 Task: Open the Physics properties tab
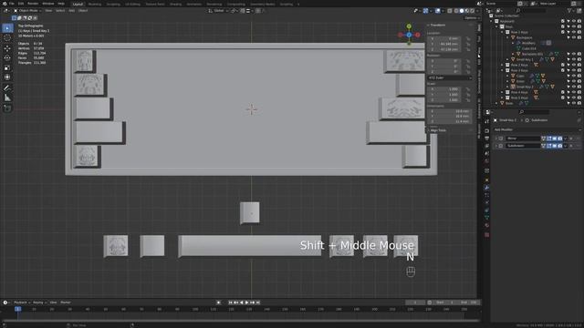[486, 202]
